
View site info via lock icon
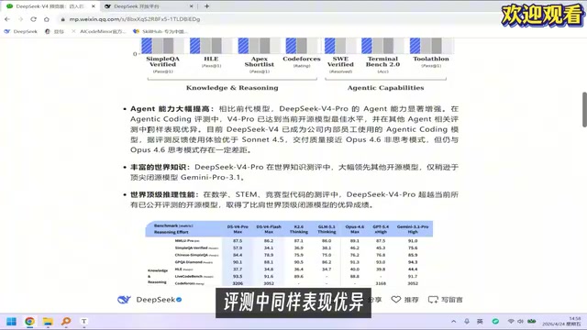pyautogui.click(x=63, y=19)
